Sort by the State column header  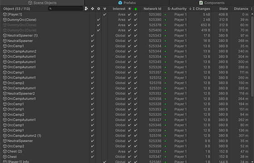(x=224, y=9)
